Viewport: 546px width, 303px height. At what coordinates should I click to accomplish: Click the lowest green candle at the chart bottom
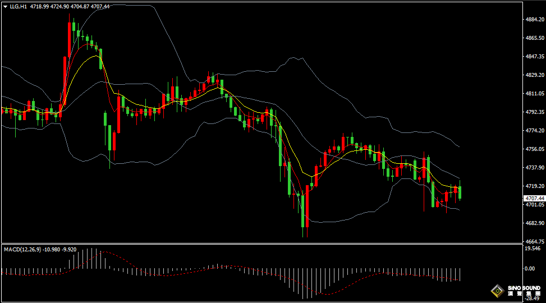pyautogui.click(x=304, y=210)
